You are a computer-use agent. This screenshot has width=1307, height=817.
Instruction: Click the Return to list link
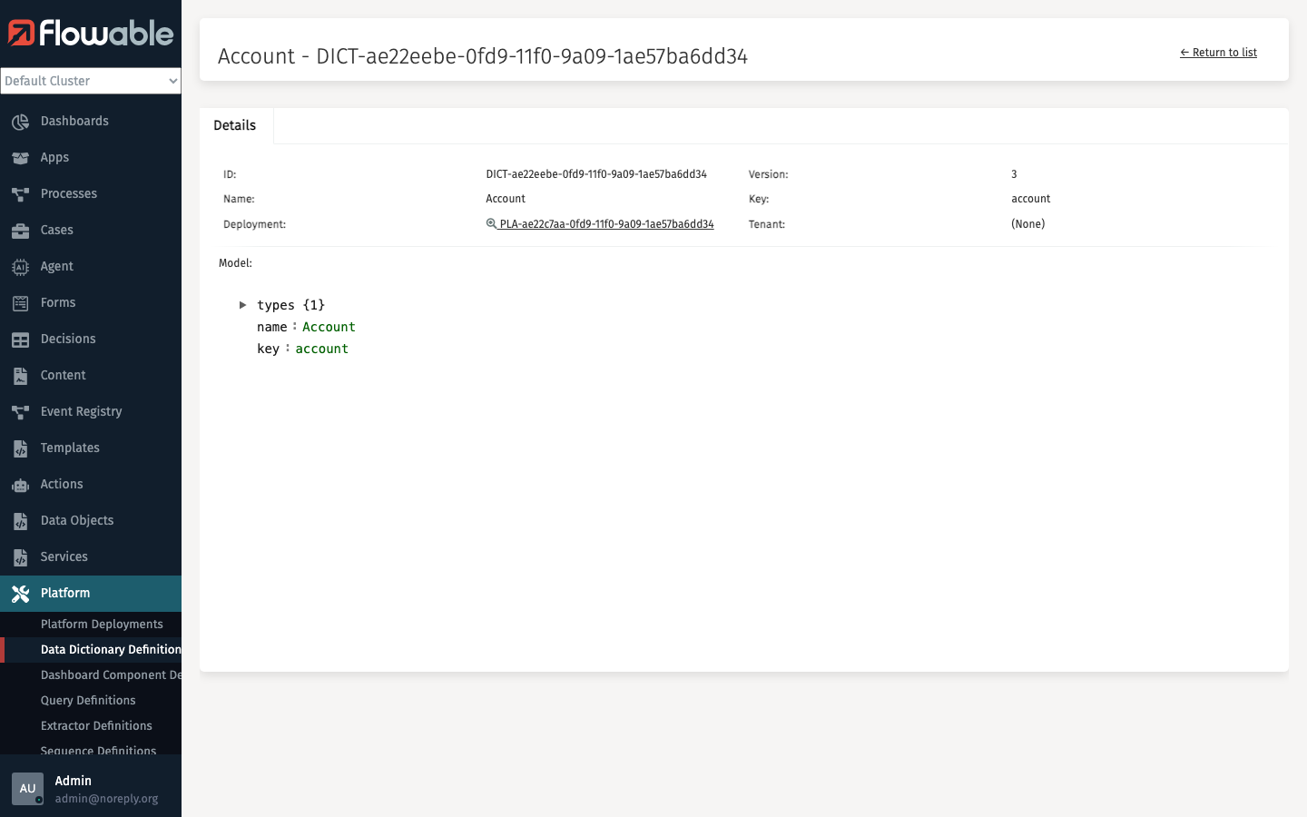pos(1219,52)
